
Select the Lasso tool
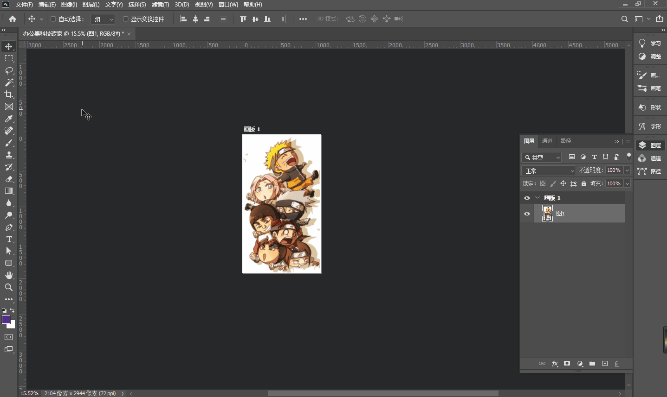pyautogui.click(x=9, y=70)
